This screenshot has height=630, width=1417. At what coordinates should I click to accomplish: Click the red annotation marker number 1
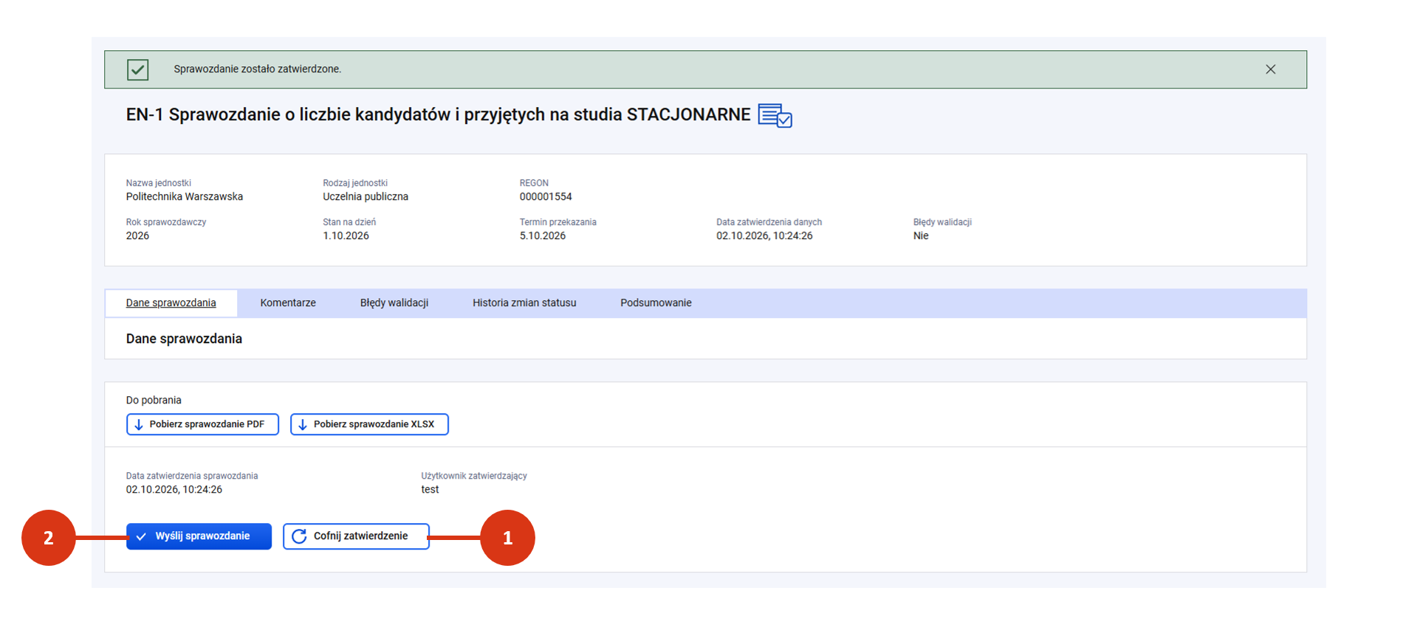coord(507,538)
